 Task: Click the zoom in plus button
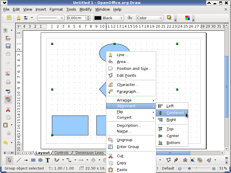click(214, 168)
